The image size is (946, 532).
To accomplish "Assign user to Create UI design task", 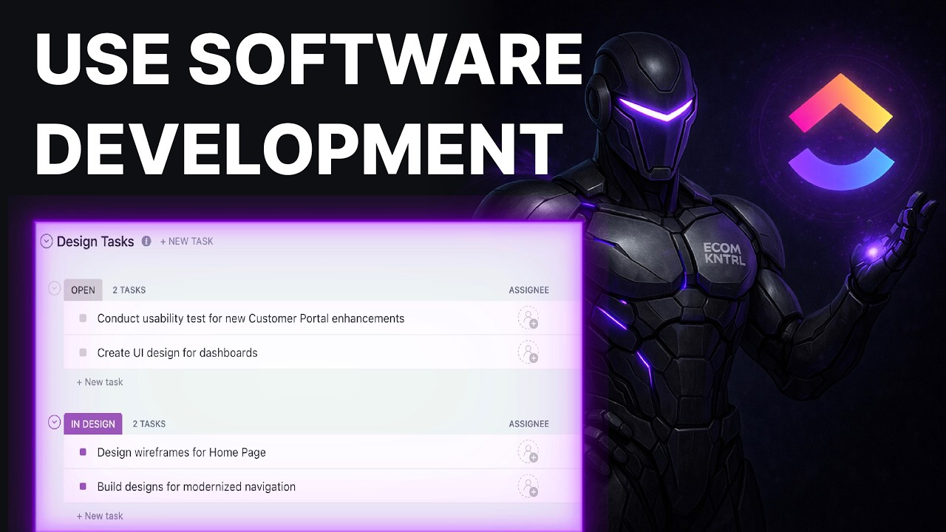I will (528, 352).
